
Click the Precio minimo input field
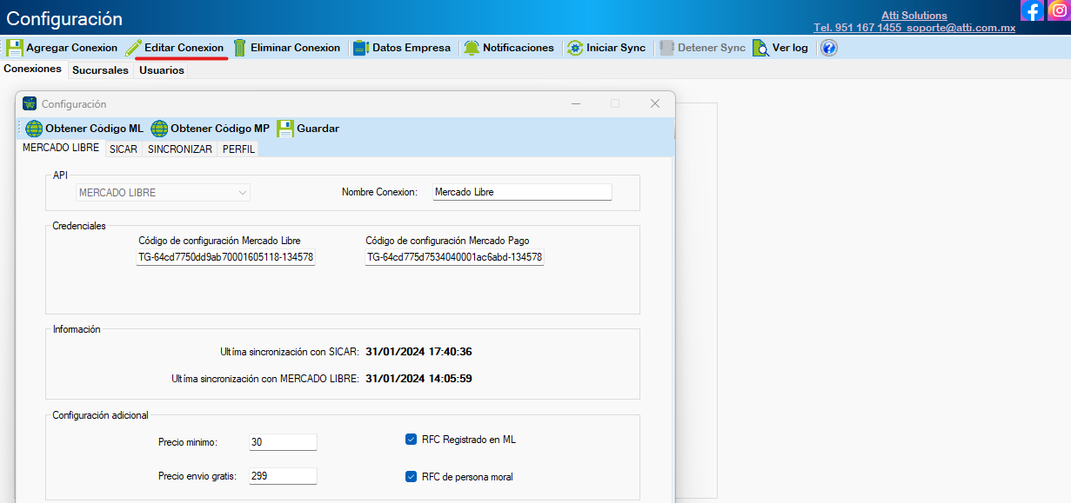coord(283,442)
